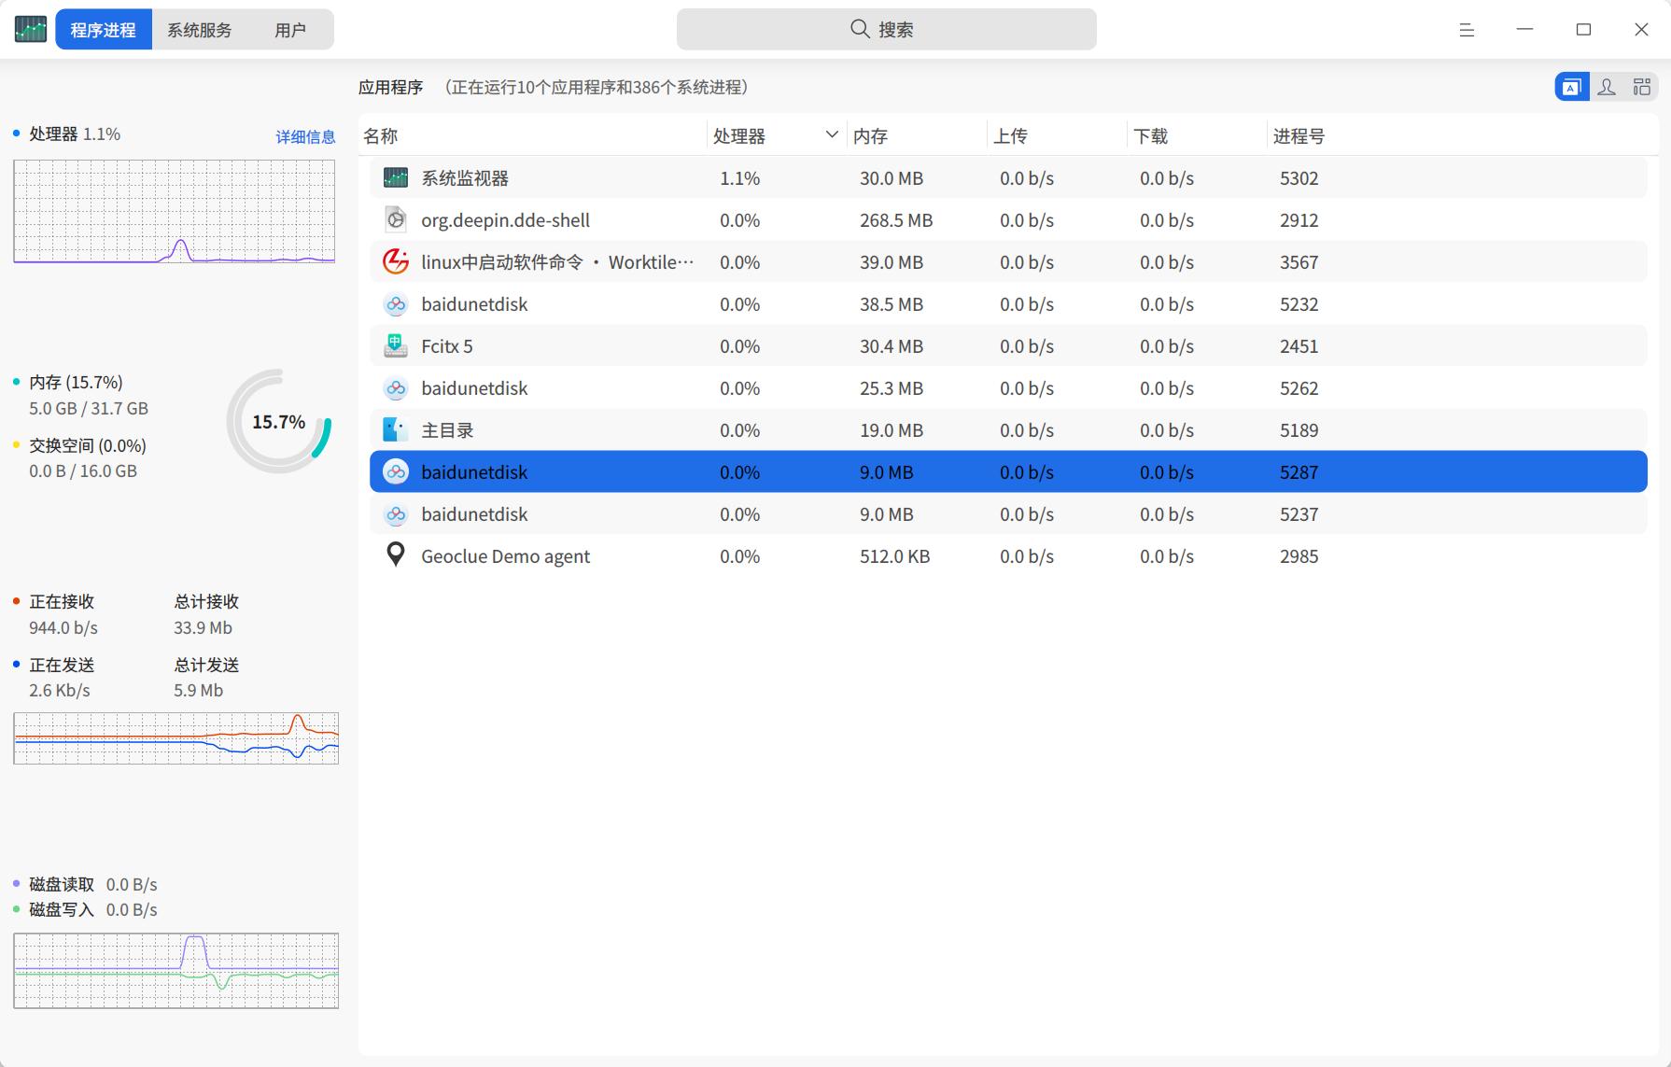1671x1067 pixels.
Task: Show my processes filter icon
Action: pyautogui.click(x=1607, y=87)
